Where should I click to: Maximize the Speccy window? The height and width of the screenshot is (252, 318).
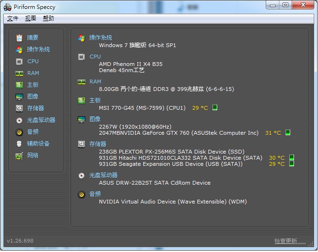click(x=285, y=5)
